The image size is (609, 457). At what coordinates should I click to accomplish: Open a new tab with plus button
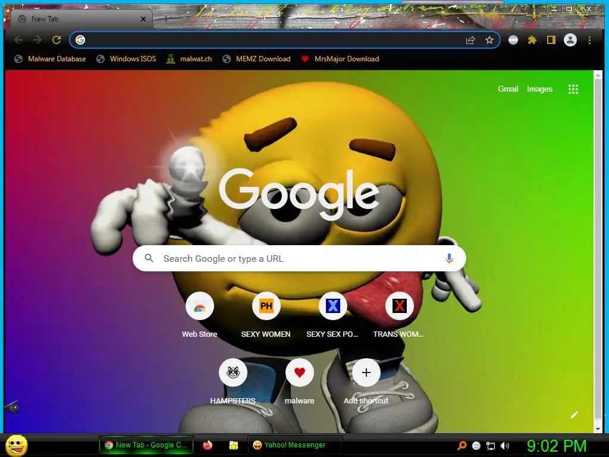tap(165, 18)
